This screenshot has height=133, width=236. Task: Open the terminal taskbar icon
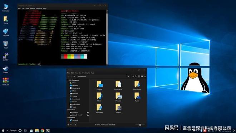point(48,130)
